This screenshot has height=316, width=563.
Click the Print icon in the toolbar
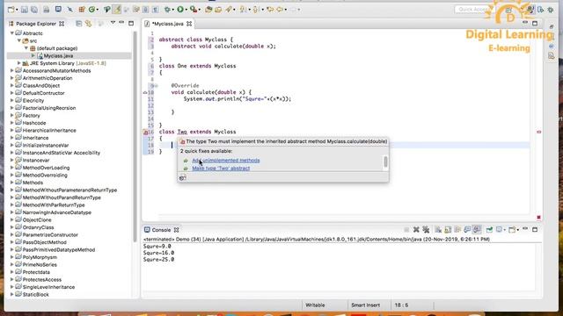[x=47, y=10]
